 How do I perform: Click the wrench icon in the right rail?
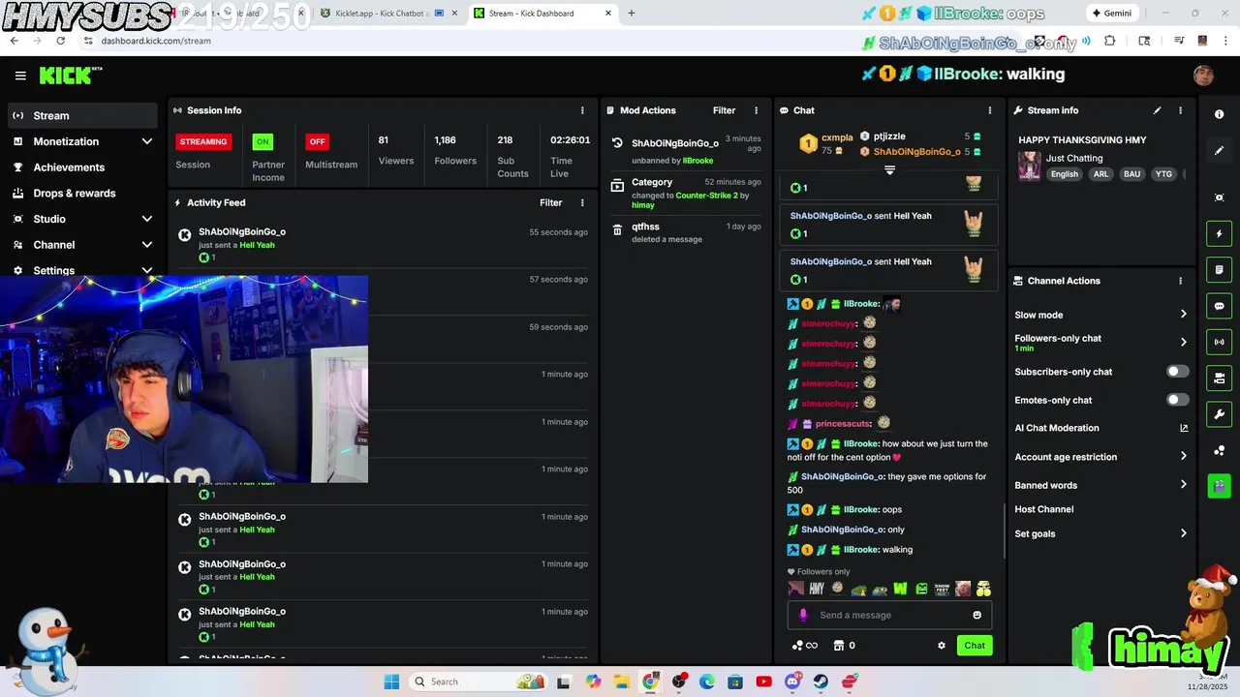1220,414
